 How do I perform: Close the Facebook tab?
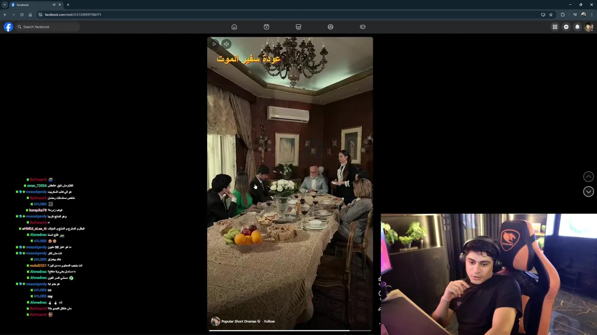(x=60, y=5)
